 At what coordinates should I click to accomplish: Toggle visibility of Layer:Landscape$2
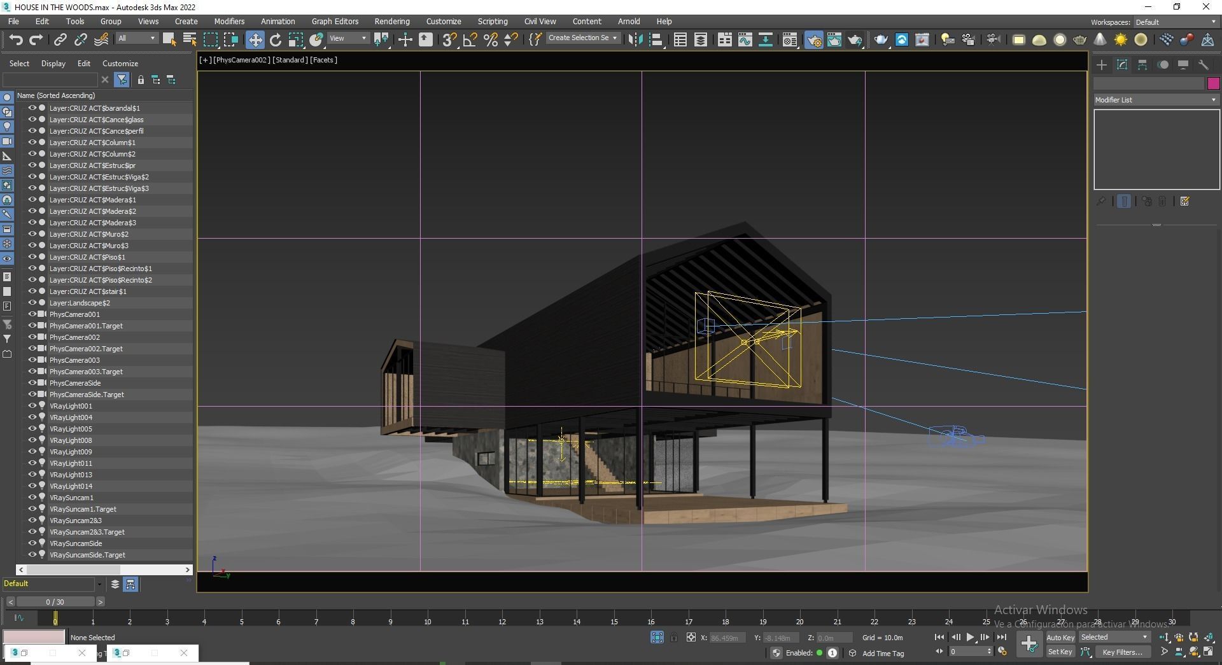(32, 302)
